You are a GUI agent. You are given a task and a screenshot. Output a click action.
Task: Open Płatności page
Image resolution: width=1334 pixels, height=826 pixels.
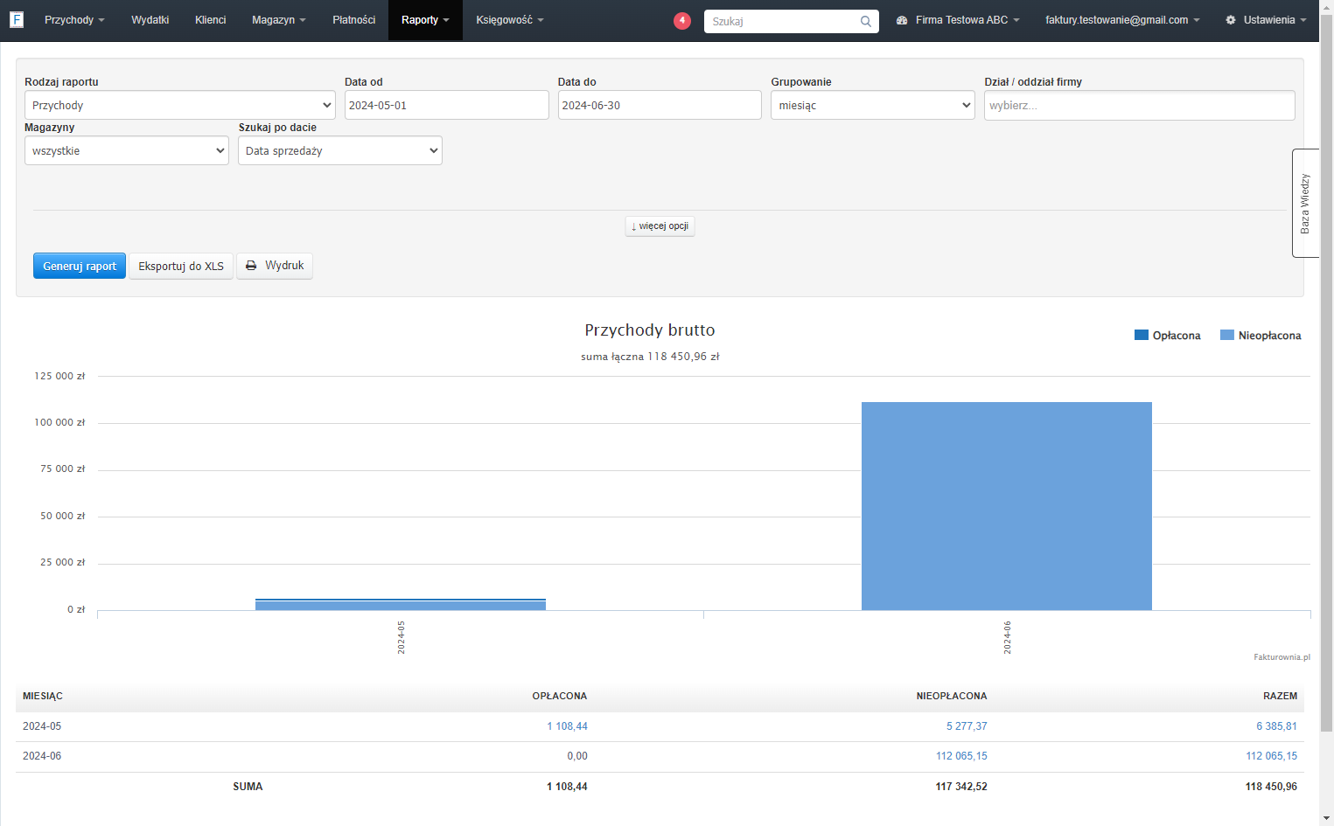coord(353,20)
